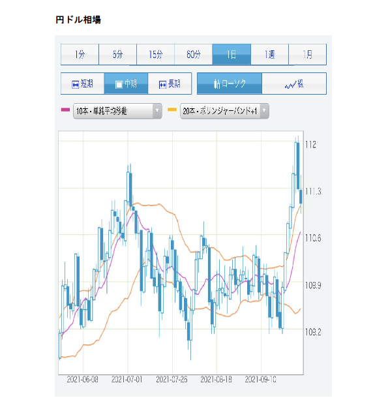Image resolution: width=388 pixels, height=413 pixels.
Task: Select the 5分 timeframe tab
Action: (x=117, y=55)
